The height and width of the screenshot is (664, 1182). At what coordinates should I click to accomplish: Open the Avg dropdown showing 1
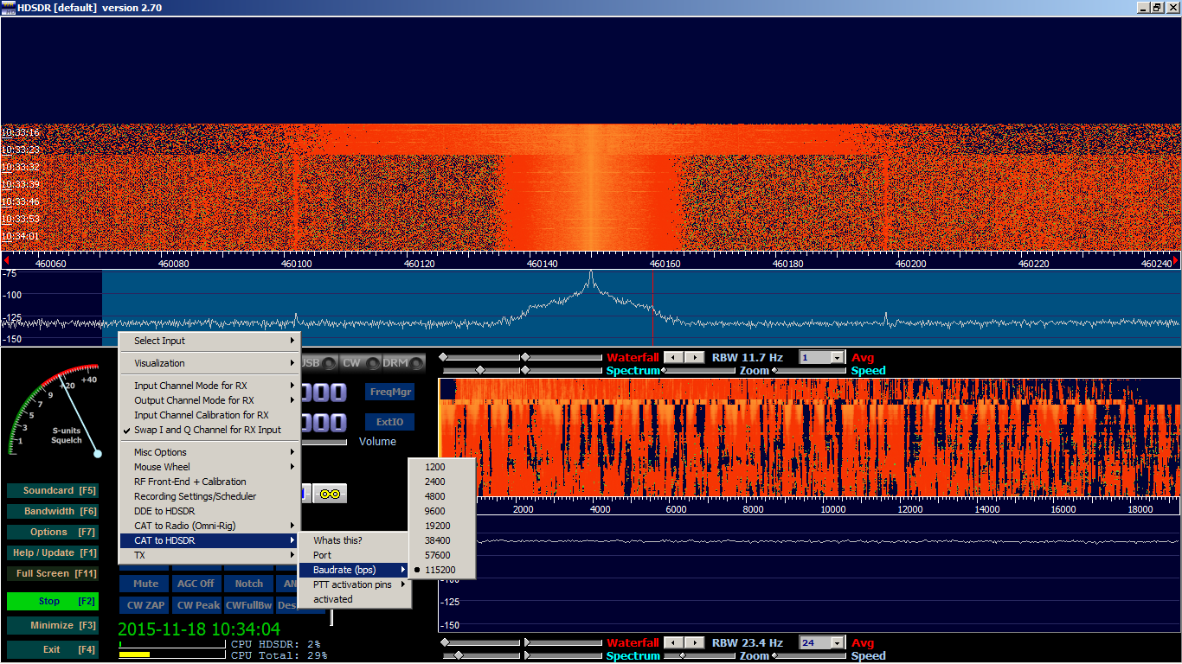pos(838,357)
